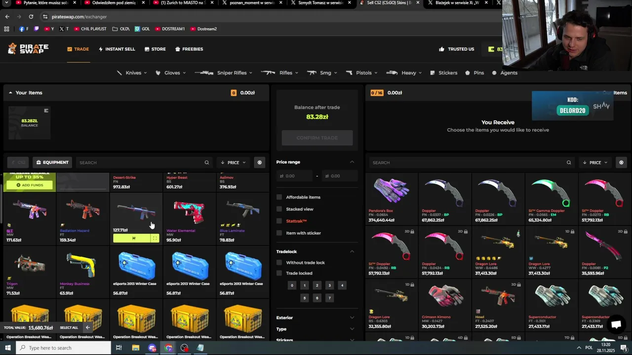Screen dimensions: 632x355
Task: Open the Facebook bookmark
Action: click(24, 29)
